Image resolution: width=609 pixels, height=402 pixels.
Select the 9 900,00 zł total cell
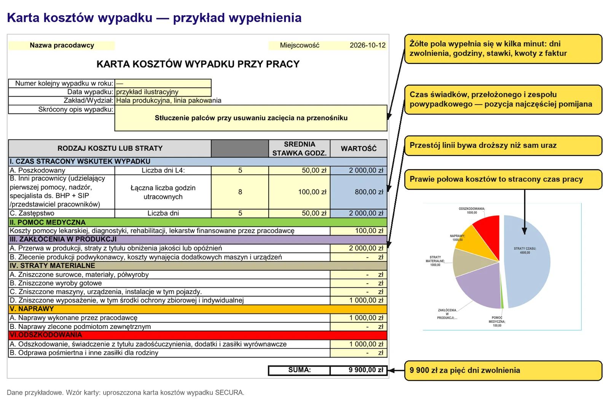[359, 370]
